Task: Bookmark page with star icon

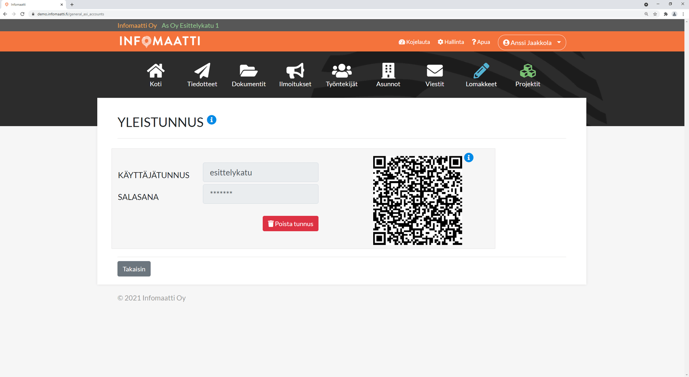Action: (655, 14)
